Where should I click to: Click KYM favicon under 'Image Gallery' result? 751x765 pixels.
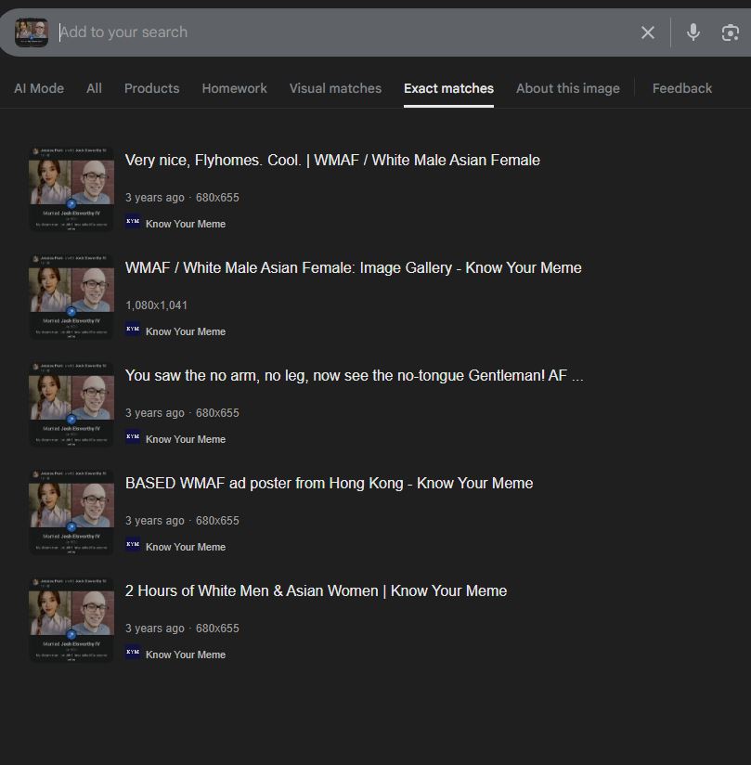[x=133, y=330]
